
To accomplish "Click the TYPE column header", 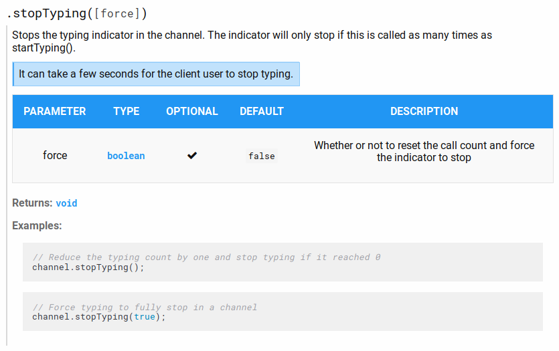I will (127, 112).
